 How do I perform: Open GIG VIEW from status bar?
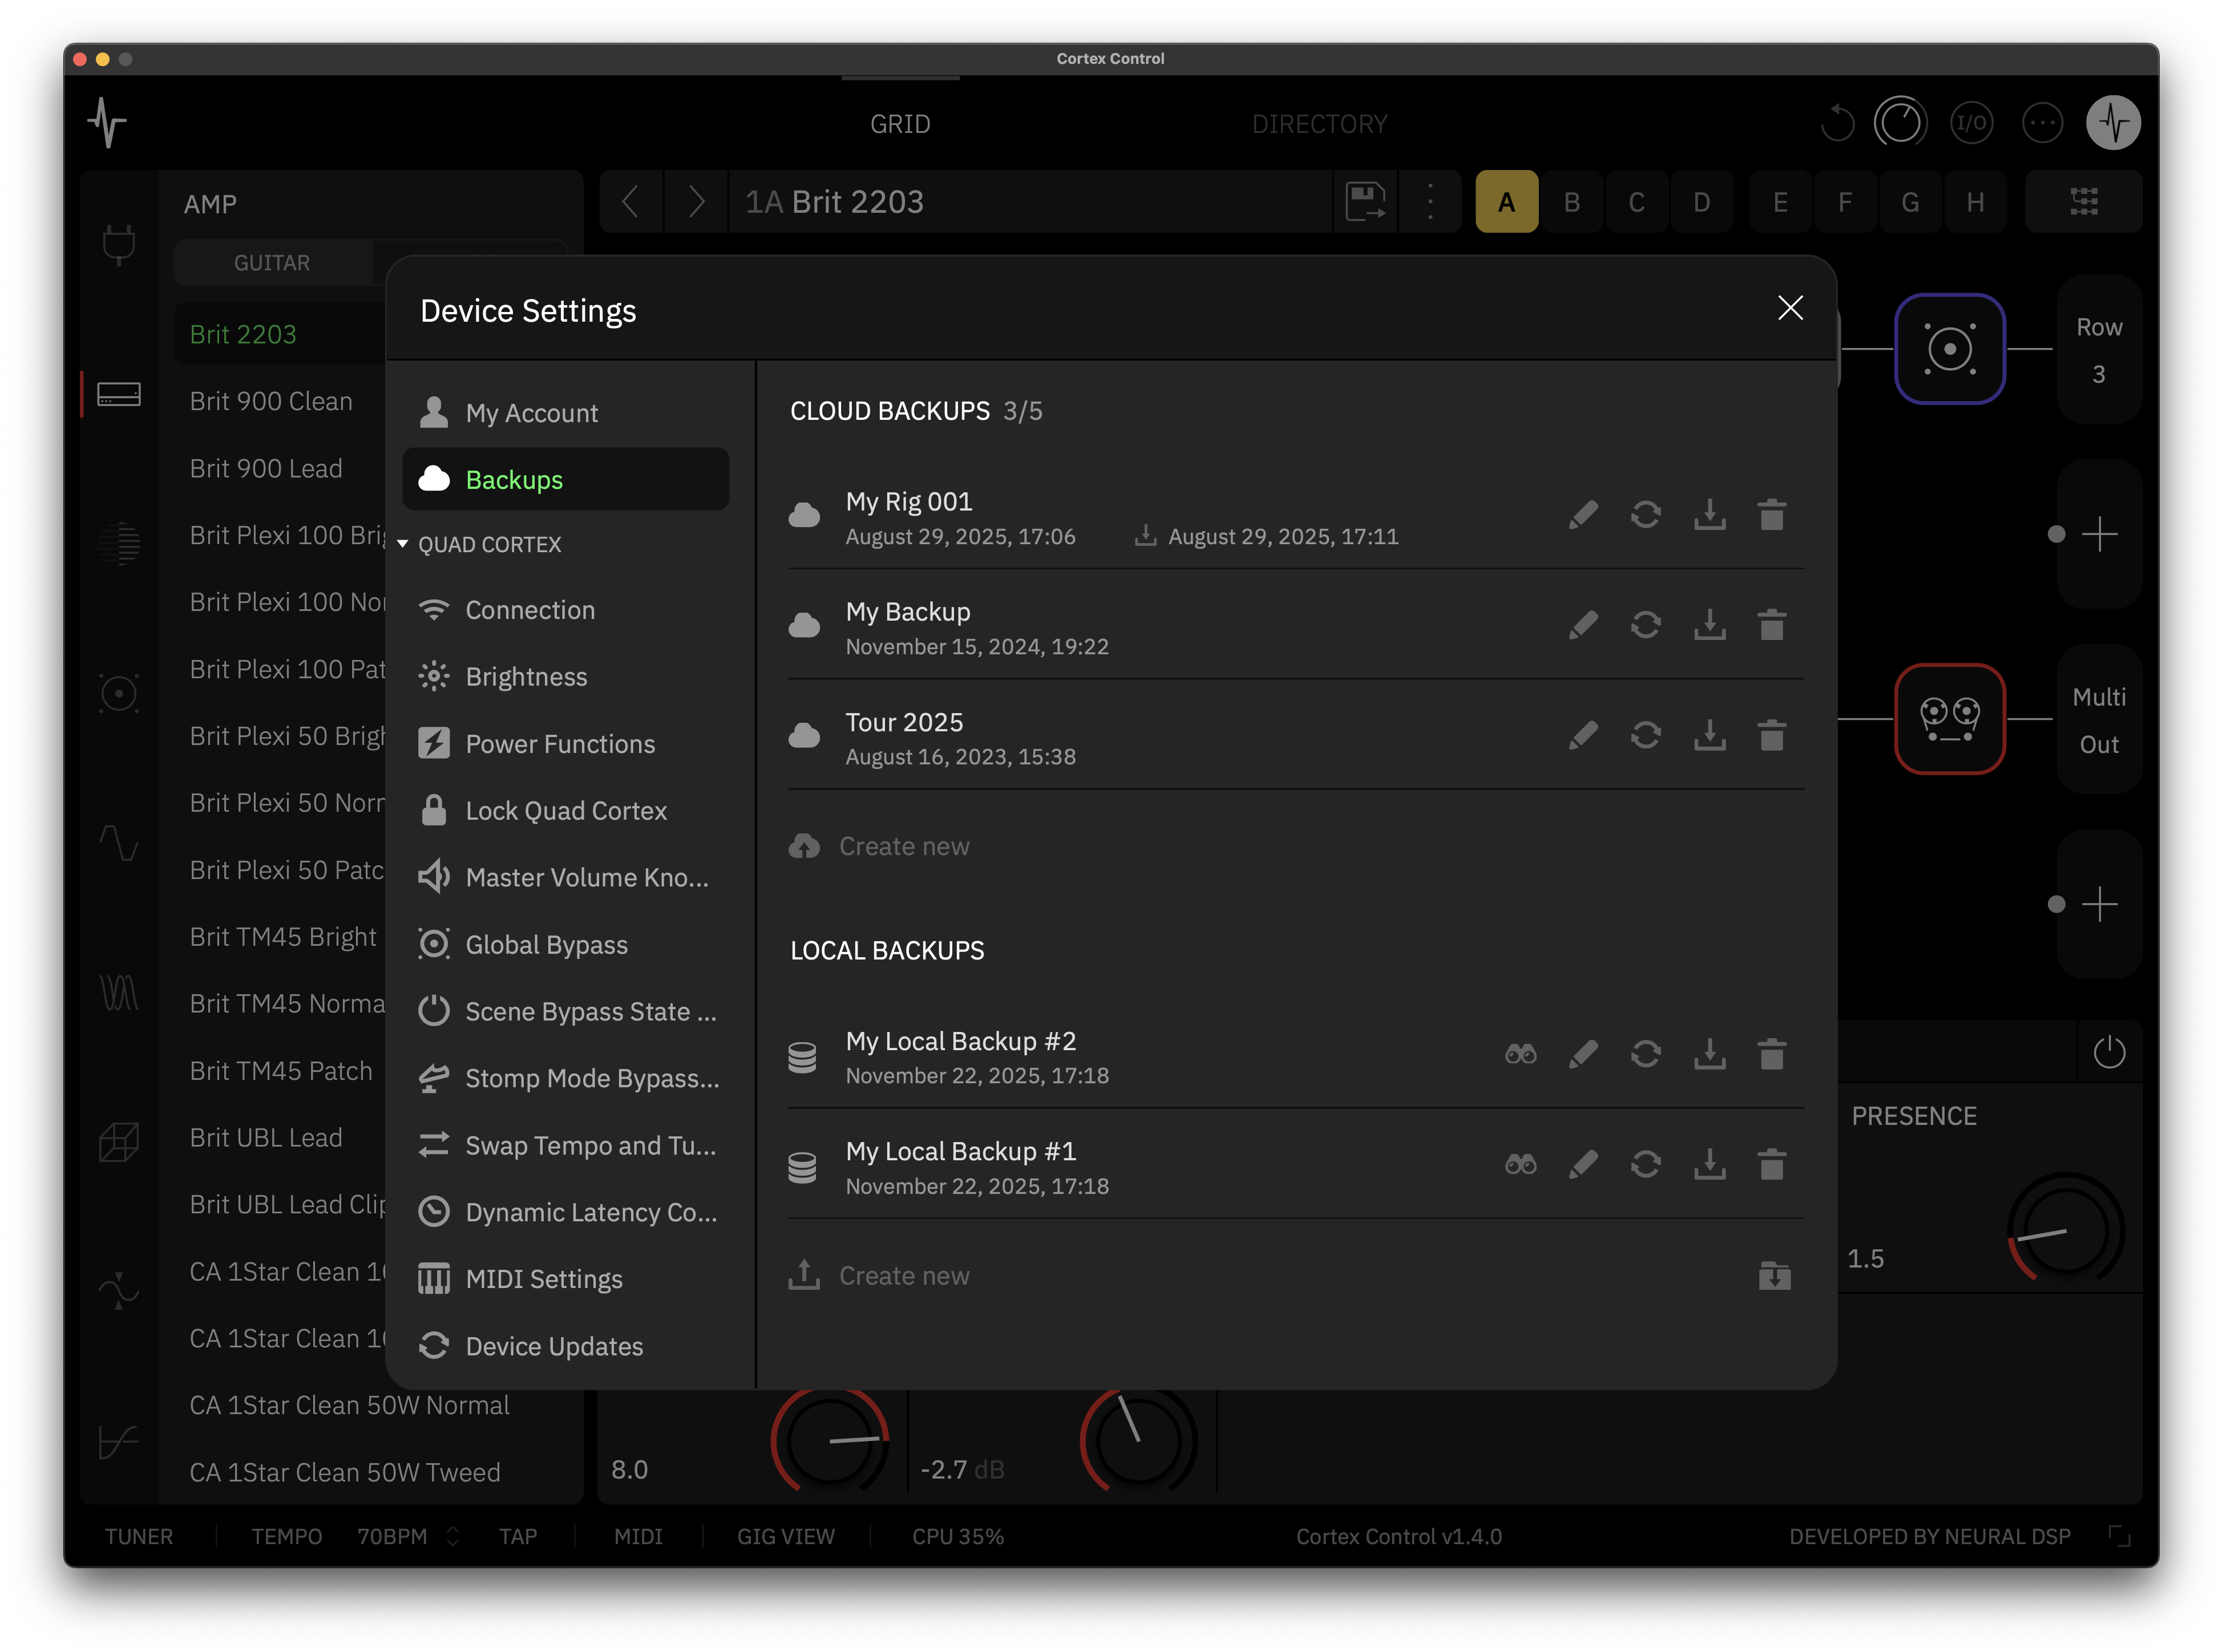tap(785, 1536)
